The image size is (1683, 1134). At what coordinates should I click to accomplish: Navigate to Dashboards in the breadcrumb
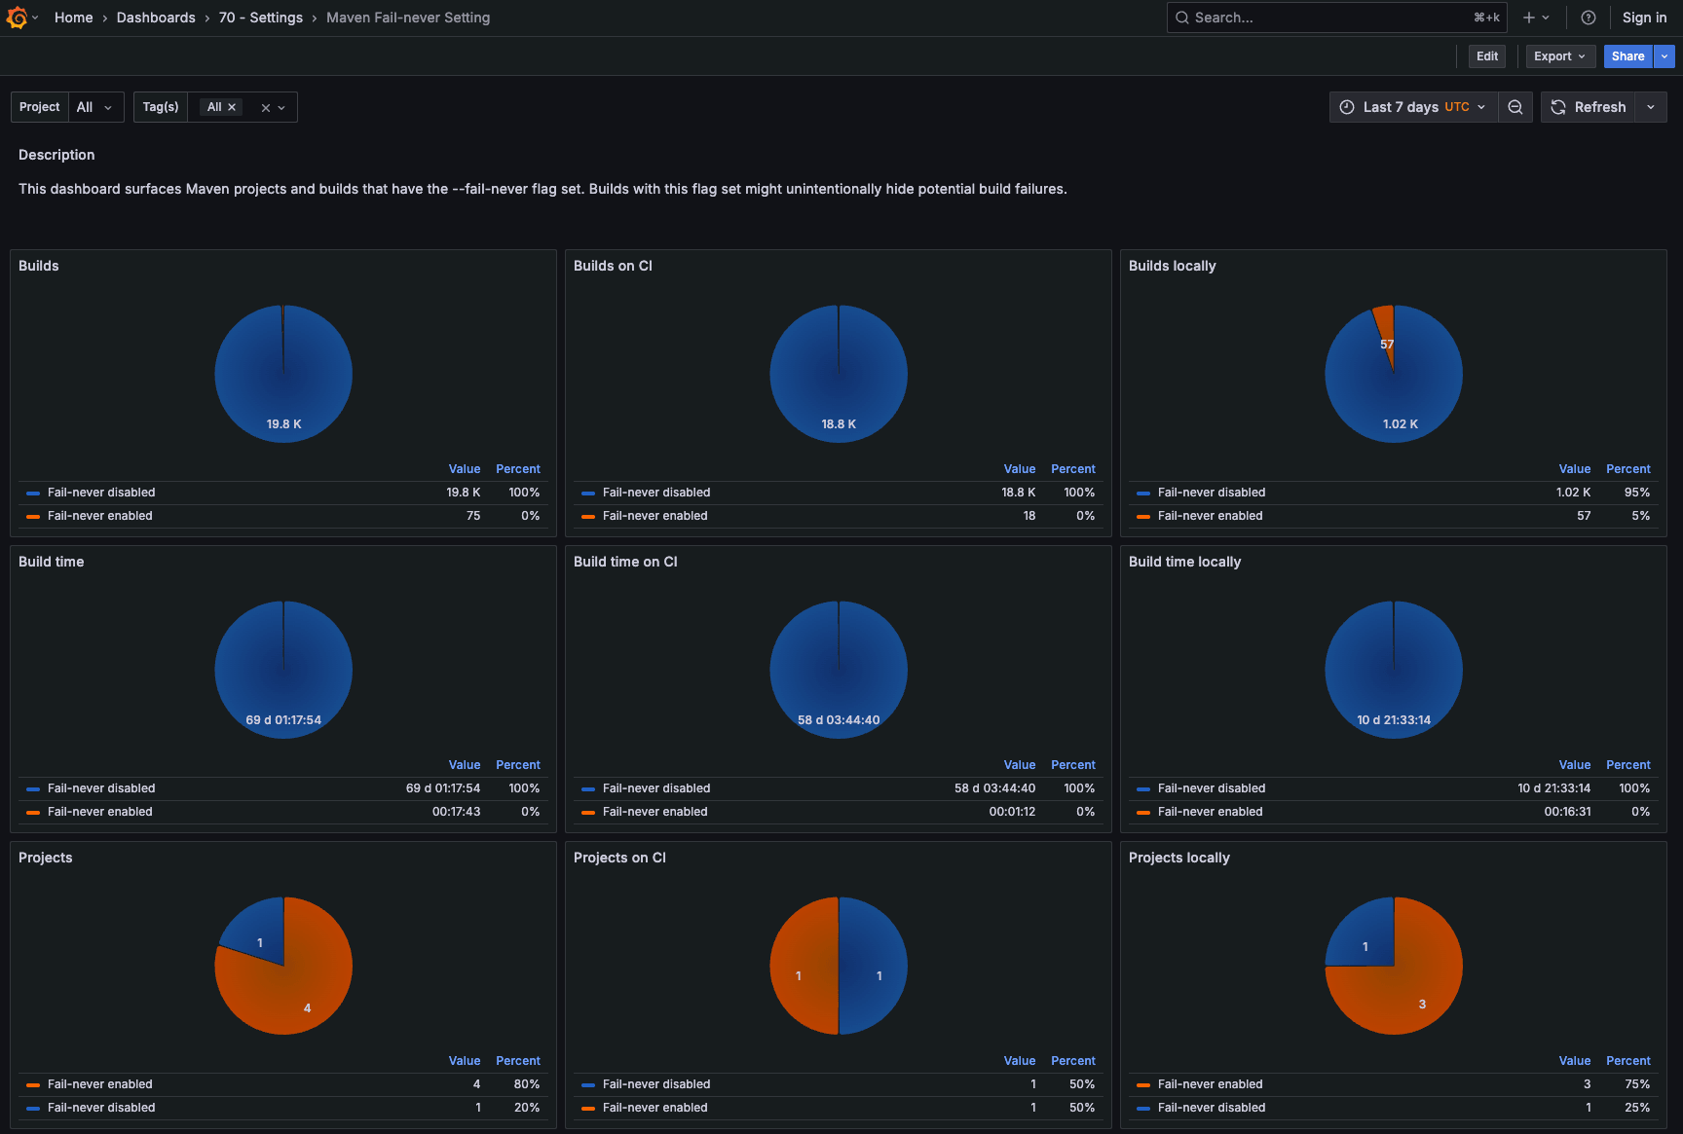point(156,17)
